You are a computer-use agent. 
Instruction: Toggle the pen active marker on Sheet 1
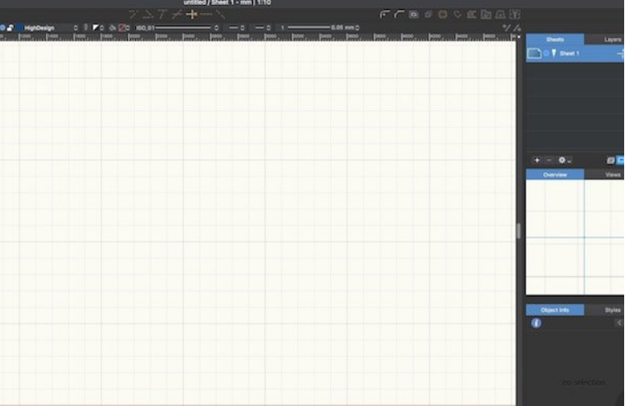[553, 54]
